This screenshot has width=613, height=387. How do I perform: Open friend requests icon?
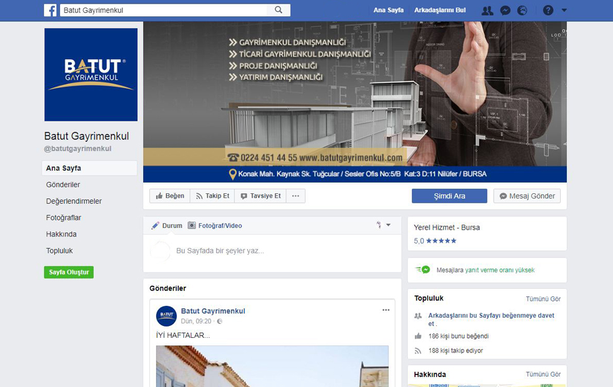click(487, 10)
